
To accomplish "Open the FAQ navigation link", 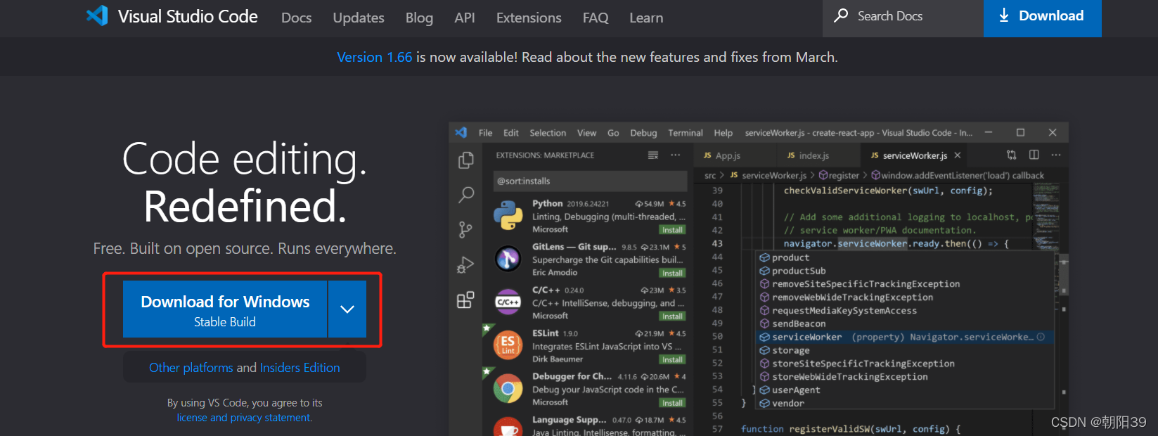I will (596, 18).
